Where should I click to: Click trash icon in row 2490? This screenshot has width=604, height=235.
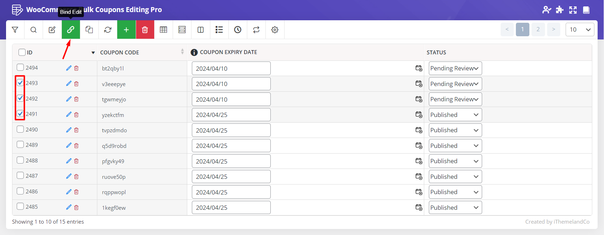click(x=76, y=130)
